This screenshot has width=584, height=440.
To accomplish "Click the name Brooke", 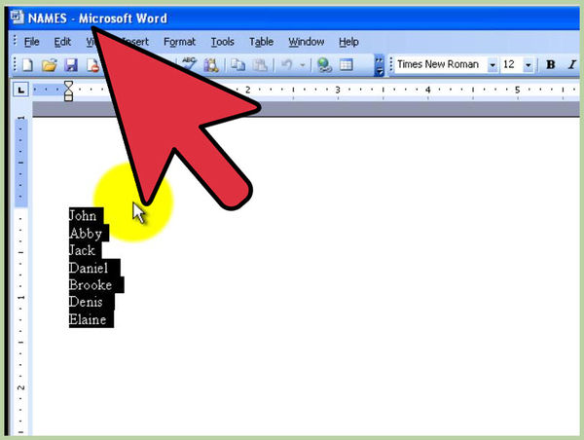I will [x=91, y=285].
